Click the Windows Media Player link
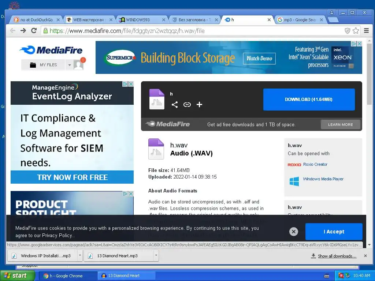The image size is (375, 281). (x=323, y=179)
